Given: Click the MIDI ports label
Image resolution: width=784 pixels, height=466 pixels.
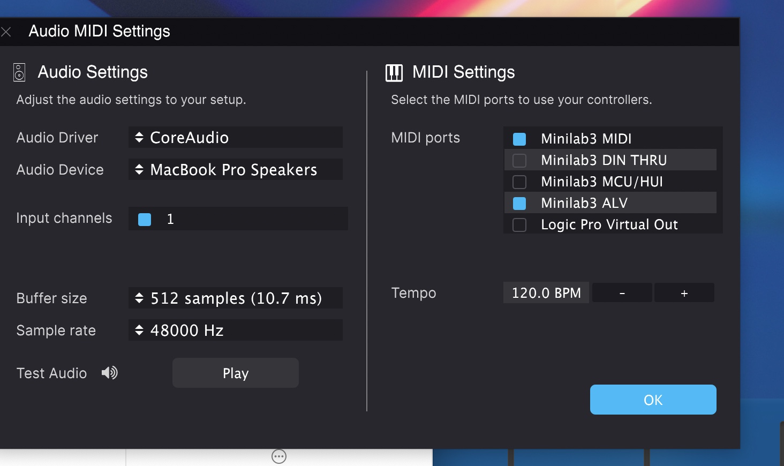Looking at the screenshot, I should tap(426, 138).
